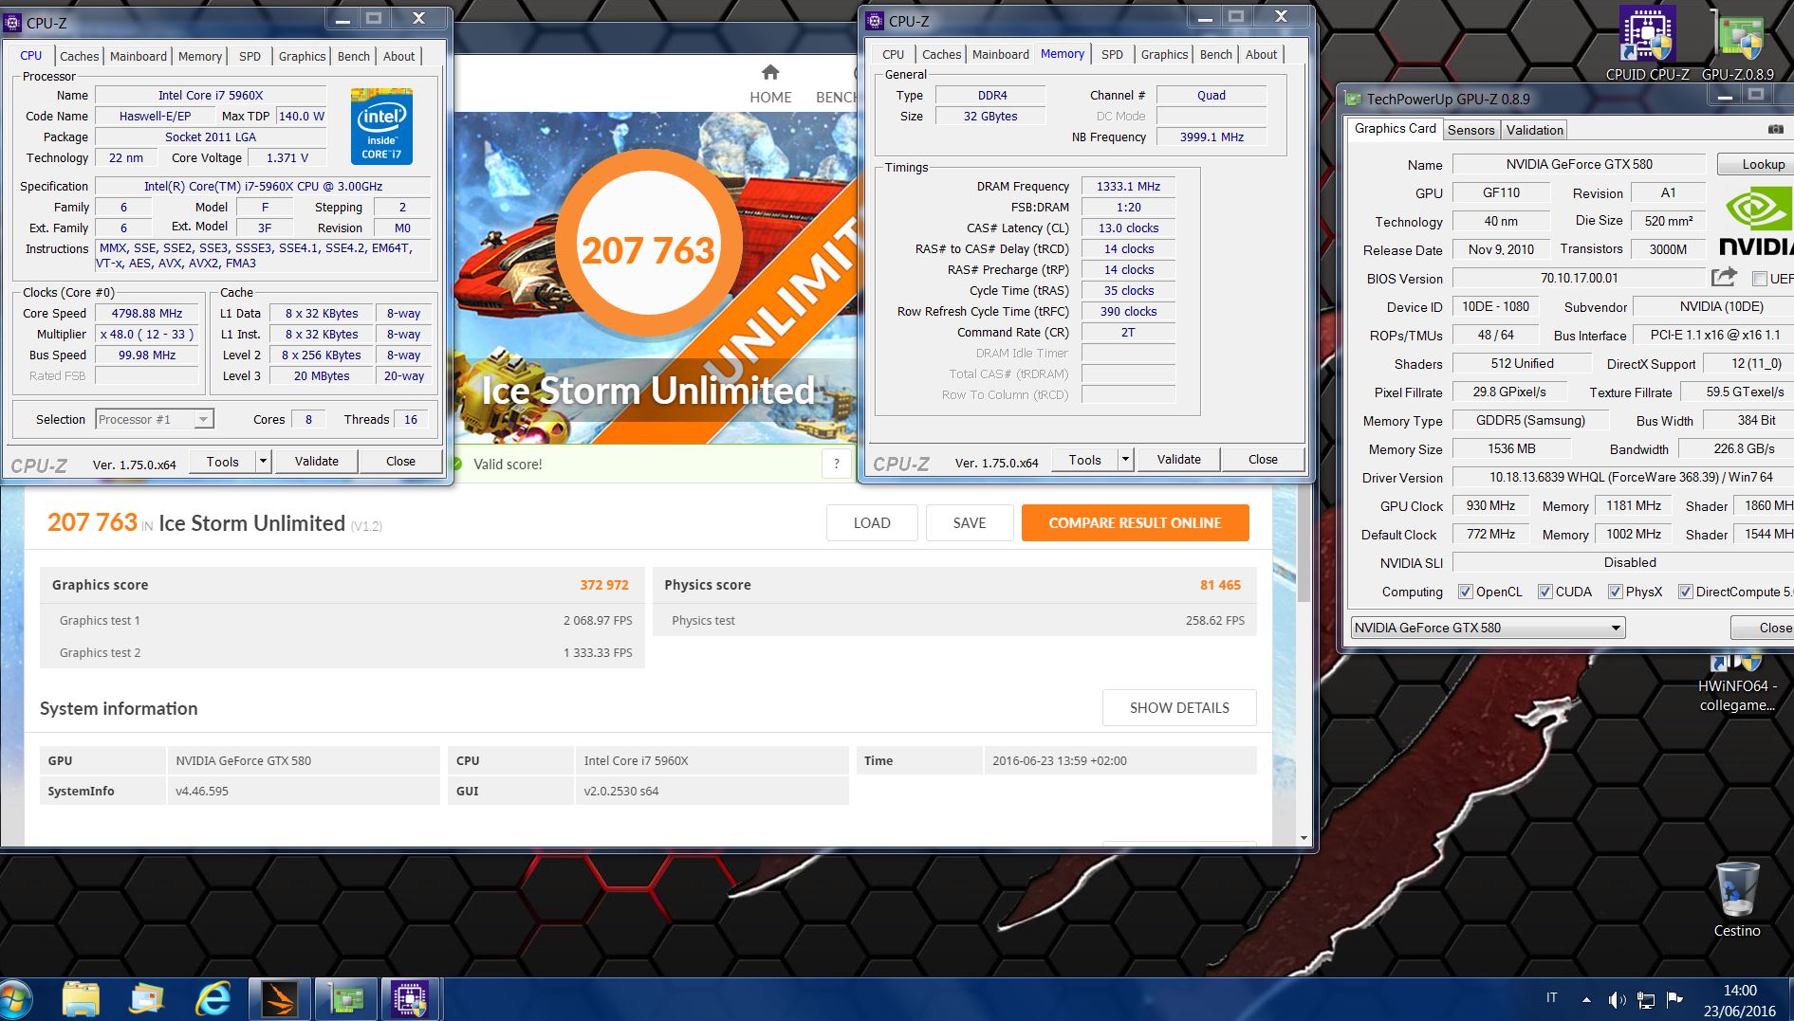Show hidden tray icons arrow

tap(1586, 999)
